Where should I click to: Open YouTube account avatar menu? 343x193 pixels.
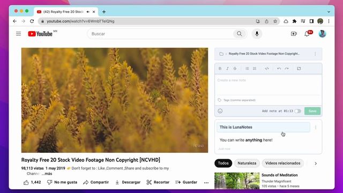[x=322, y=34]
